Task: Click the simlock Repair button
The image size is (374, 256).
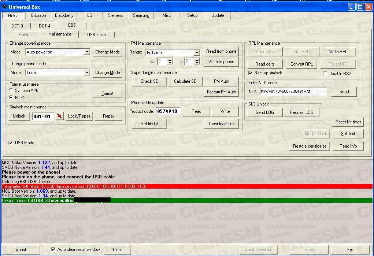Action: [109, 116]
